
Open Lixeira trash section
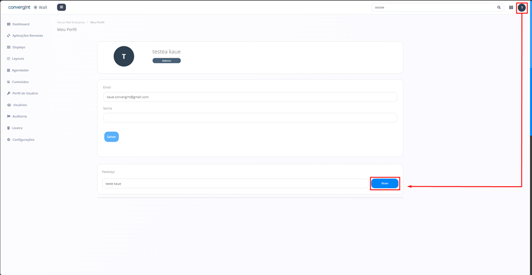(x=17, y=128)
